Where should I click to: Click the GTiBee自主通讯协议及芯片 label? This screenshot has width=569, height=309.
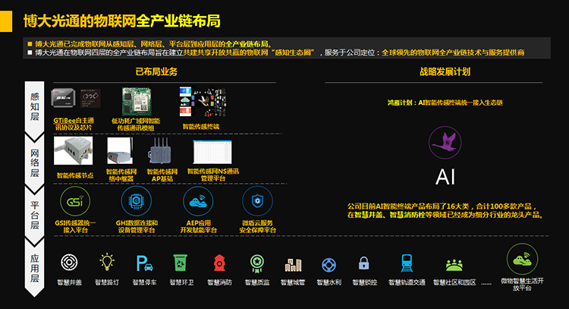click(x=74, y=124)
